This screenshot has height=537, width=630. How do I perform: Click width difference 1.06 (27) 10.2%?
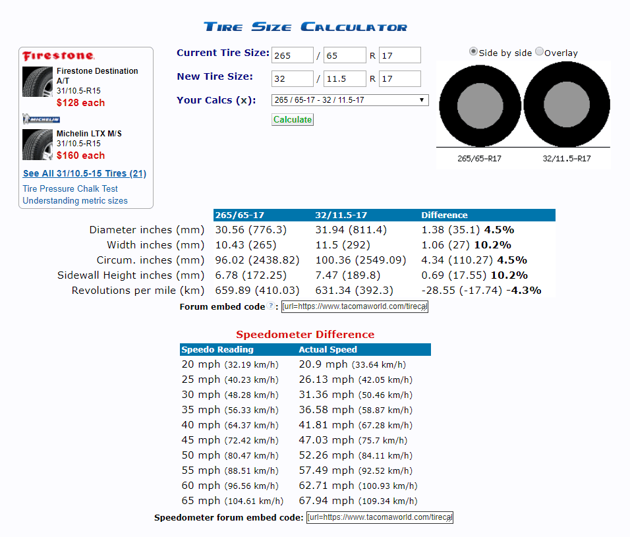point(466,245)
